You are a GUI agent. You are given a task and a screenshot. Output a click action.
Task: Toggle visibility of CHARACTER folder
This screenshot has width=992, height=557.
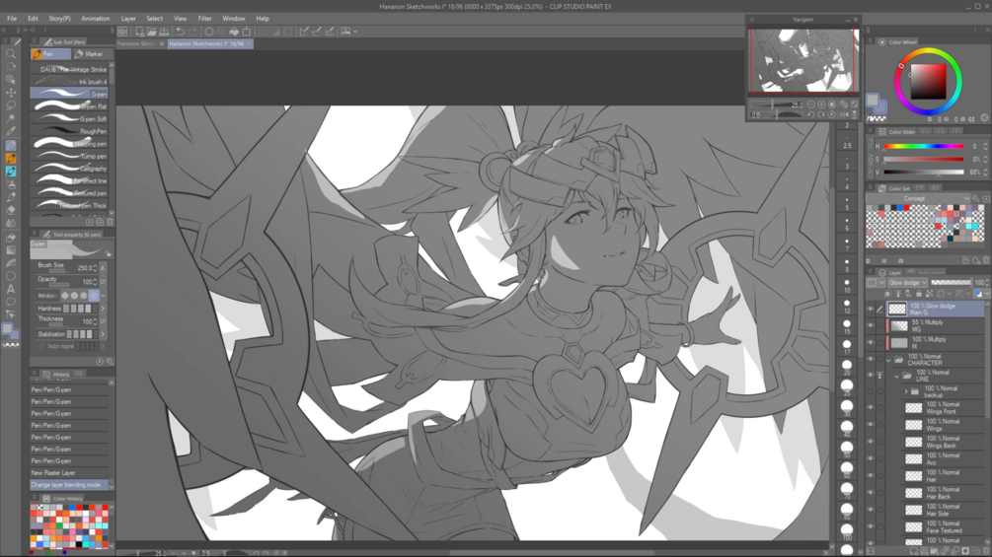pyautogui.click(x=870, y=359)
